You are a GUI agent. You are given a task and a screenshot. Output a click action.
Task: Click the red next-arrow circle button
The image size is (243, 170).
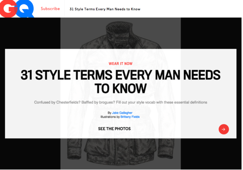(x=224, y=129)
